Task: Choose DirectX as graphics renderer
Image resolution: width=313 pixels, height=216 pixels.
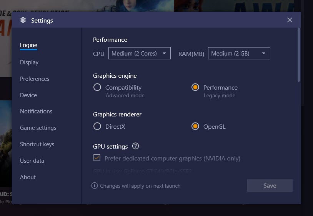Action: pos(97,126)
